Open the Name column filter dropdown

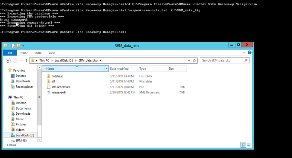tap(107, 68)
